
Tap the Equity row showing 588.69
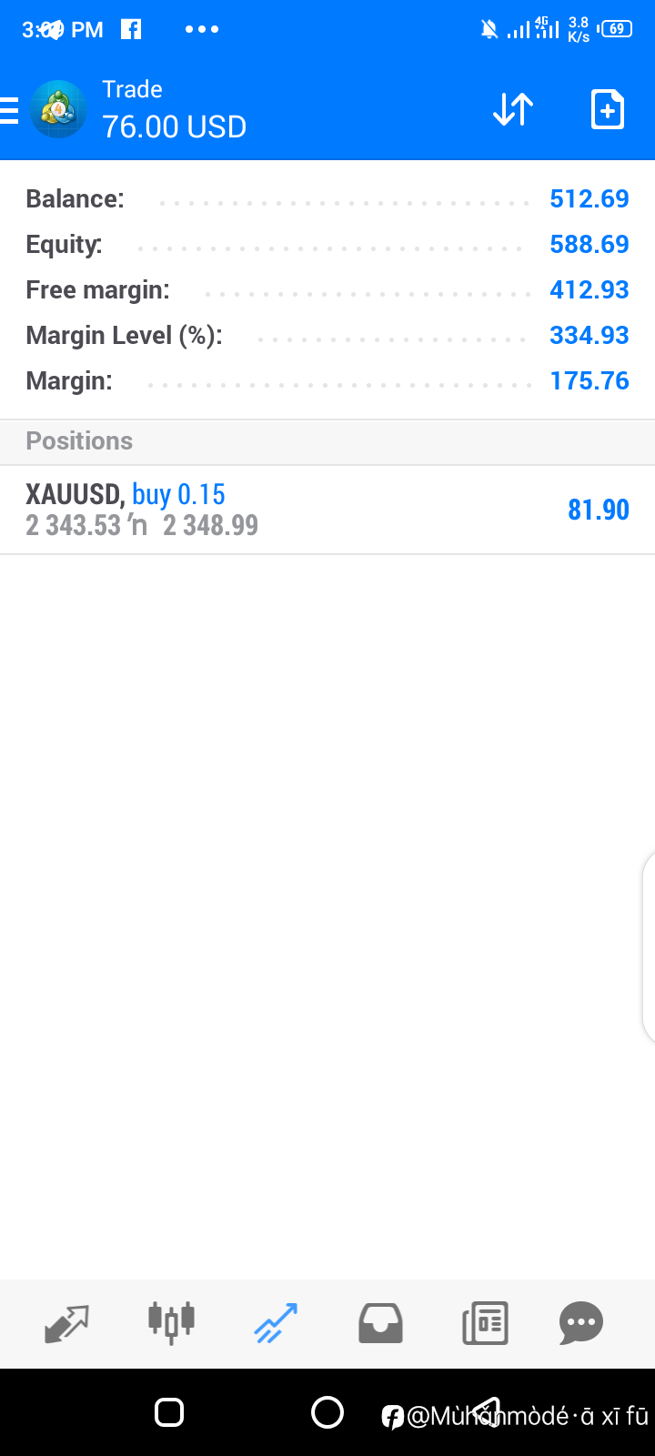327,245
